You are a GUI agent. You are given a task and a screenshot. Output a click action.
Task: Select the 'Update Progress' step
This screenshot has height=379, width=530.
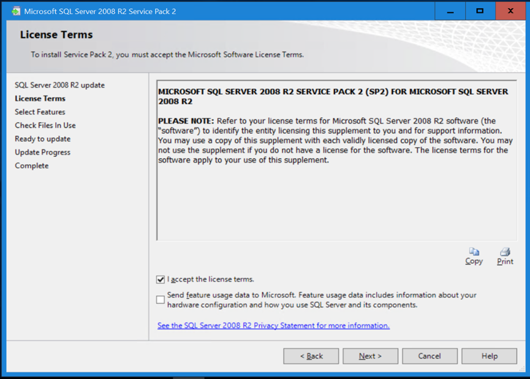[43, 152]
